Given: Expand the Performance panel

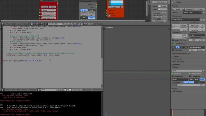Looking at the screenshot, I should [x=178, y=59].
